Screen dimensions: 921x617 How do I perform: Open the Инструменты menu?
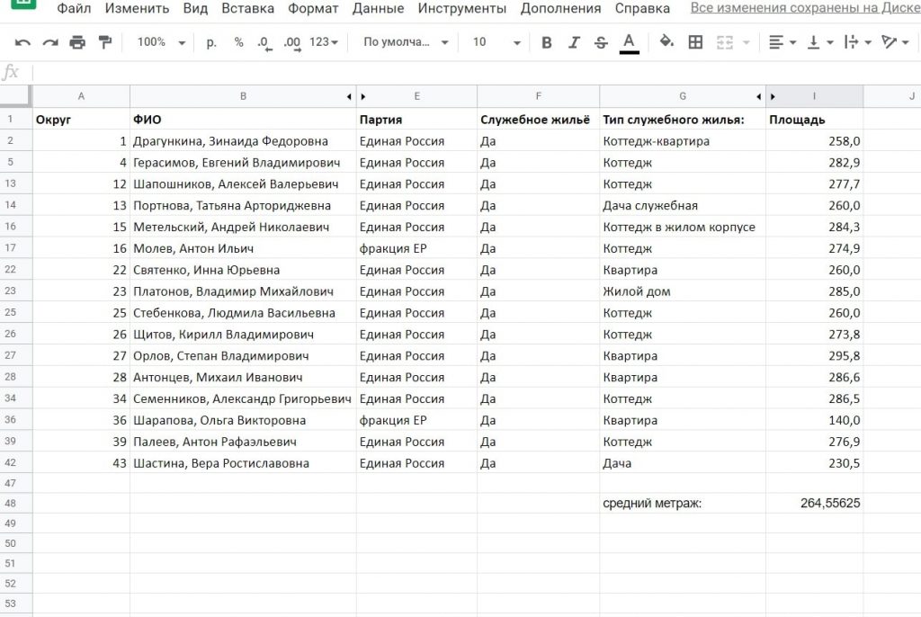tap(461, 8)
